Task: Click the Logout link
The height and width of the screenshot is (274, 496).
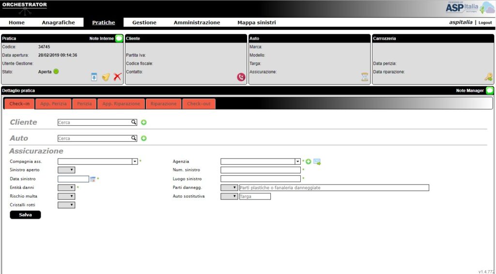Action: (485, 23)
